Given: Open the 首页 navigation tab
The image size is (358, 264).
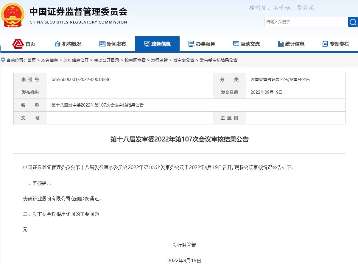Looking at the screenshot, I should 23,44.
